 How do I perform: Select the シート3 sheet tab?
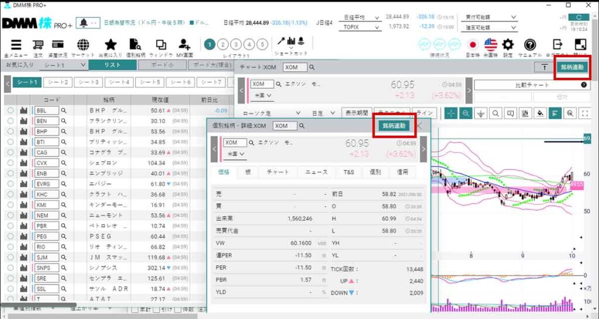point(88,82)
